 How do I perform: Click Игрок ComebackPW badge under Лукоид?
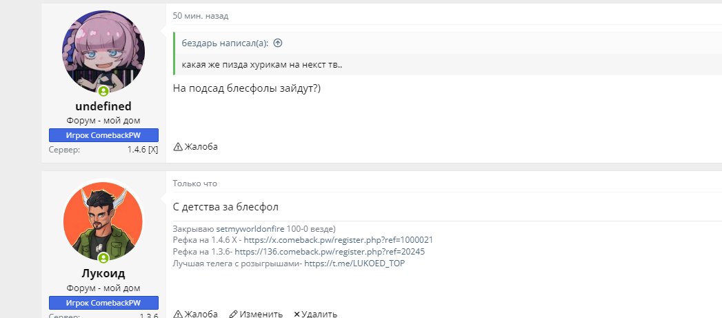coord(103,303)
